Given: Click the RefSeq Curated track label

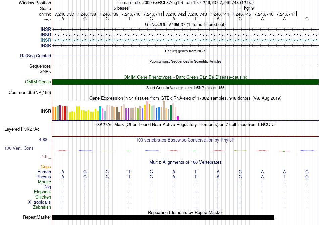Looking at the screenshot, I should click(x=35, y=56).
